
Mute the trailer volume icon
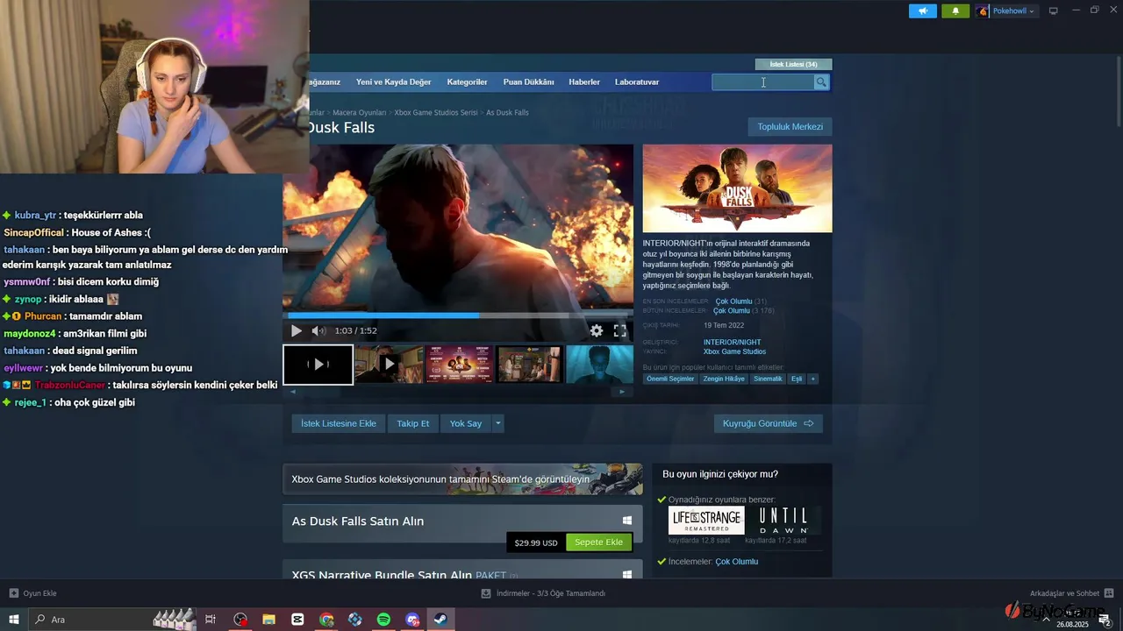(318, 330)
